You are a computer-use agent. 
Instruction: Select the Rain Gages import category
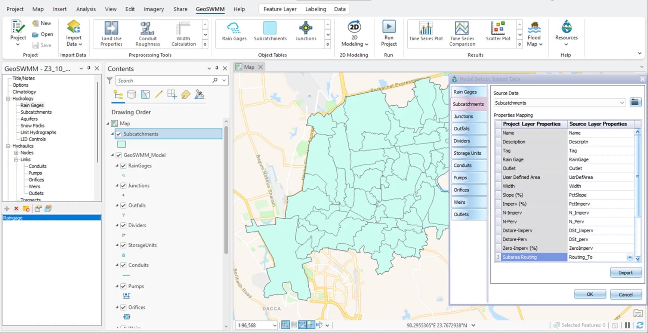pos(469,92)
